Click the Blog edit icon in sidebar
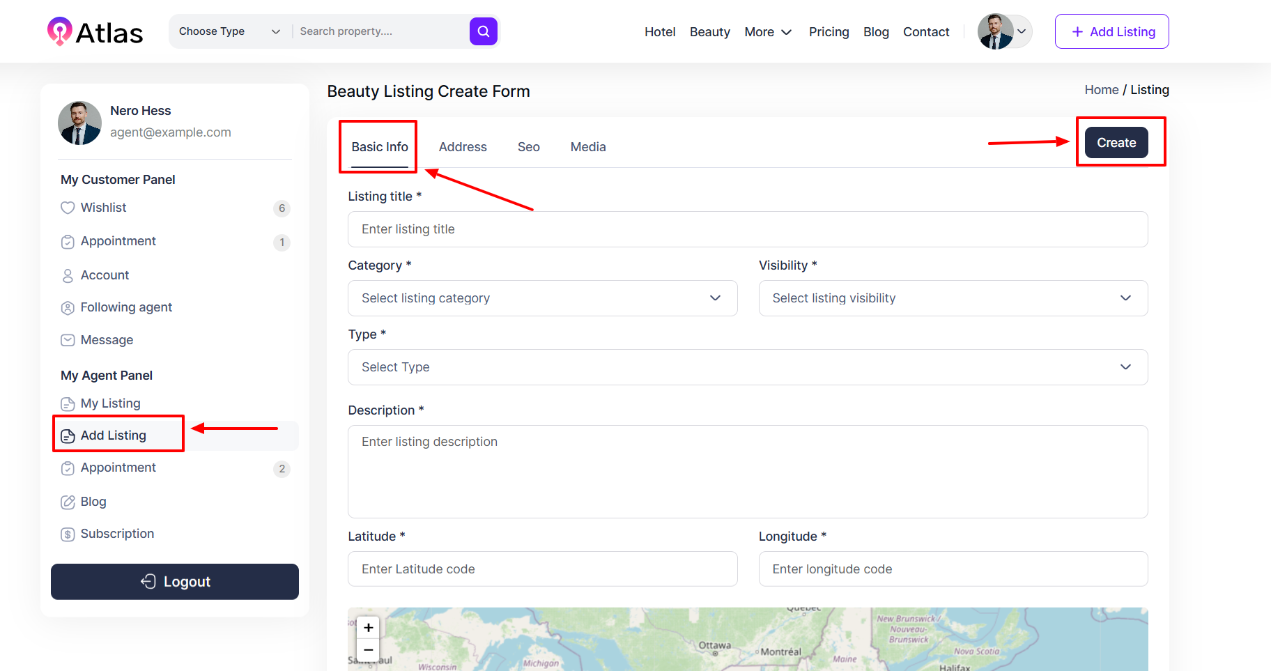This screenshot has width=1271, height=671. [68, 502]
